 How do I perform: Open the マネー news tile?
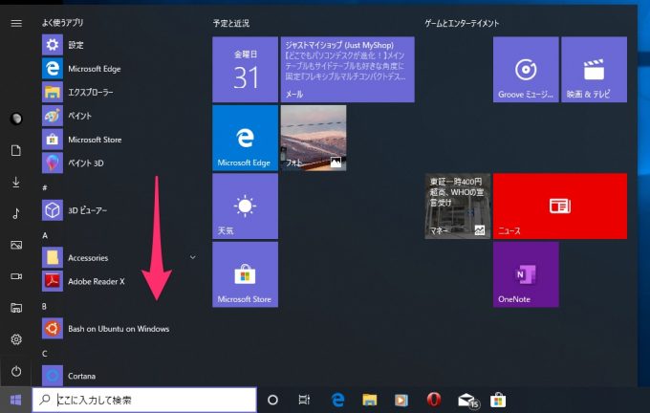pos(458,206)
